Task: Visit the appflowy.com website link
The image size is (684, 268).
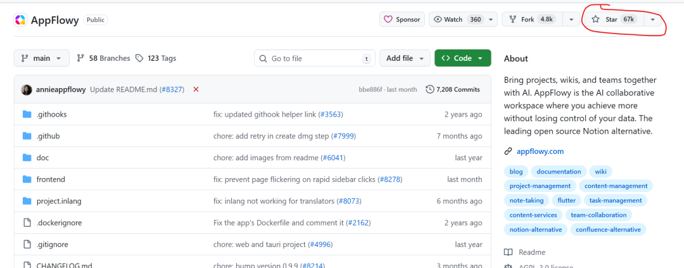Action: coord(540,151)
